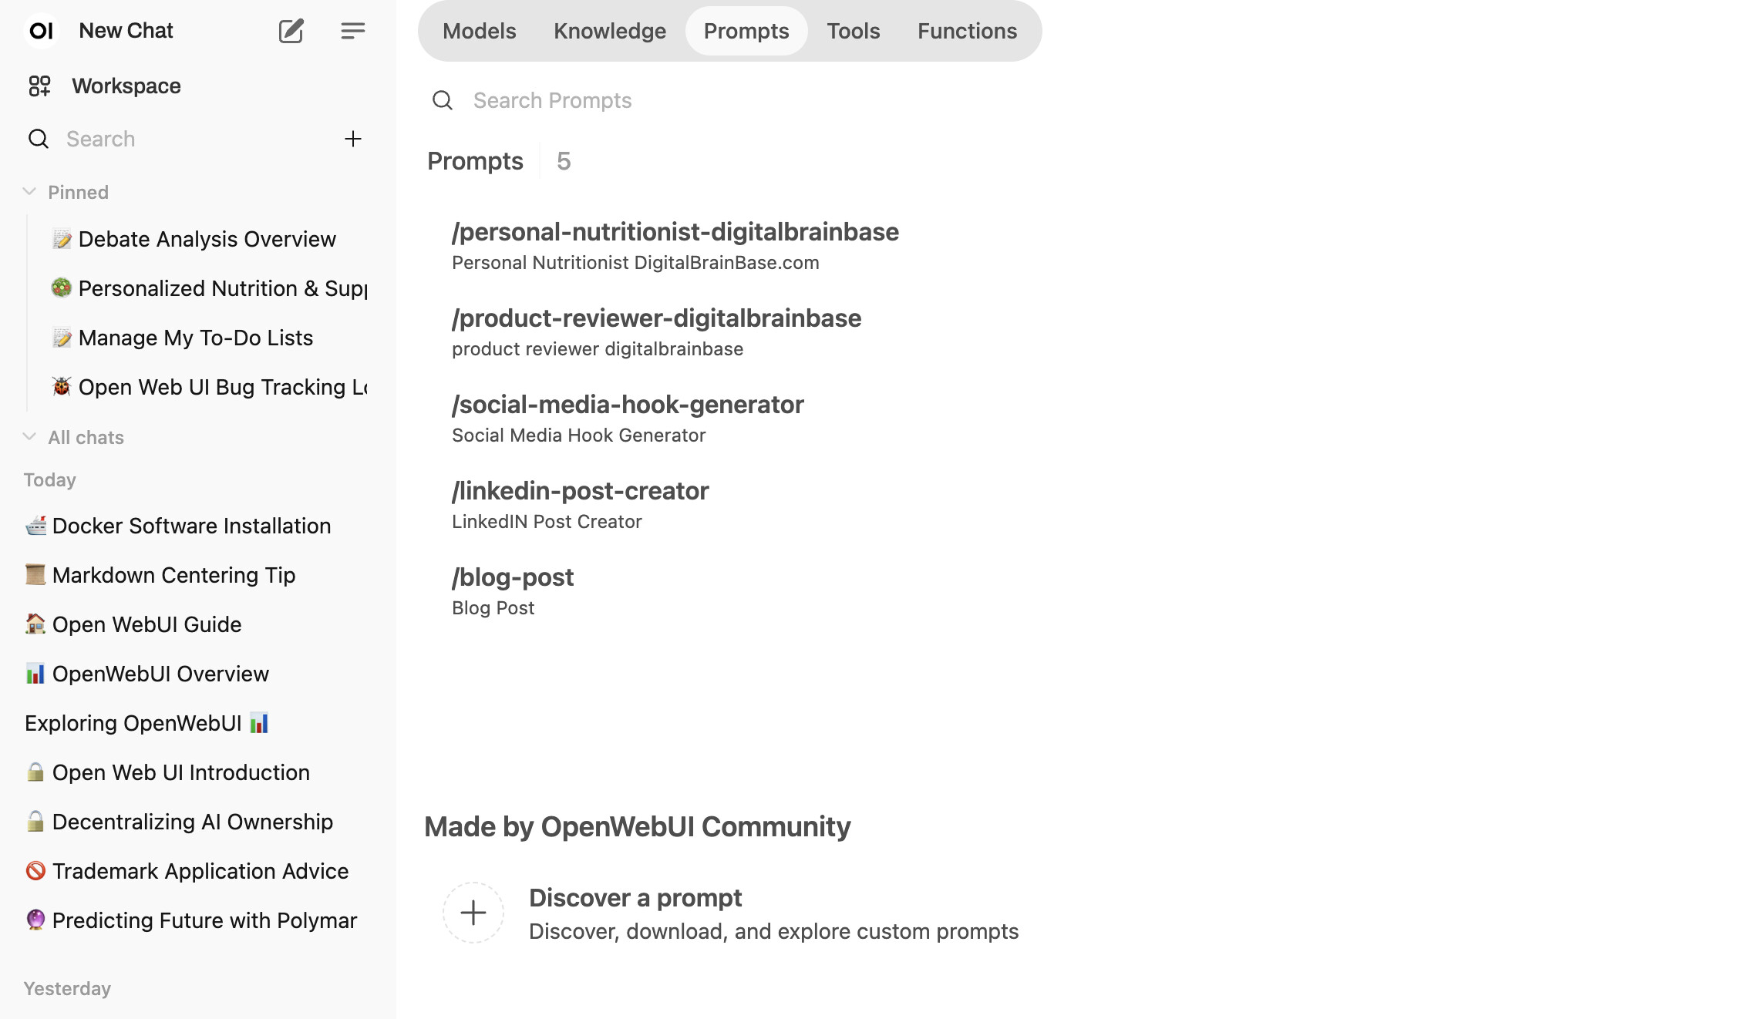Click the Personal Nutritionist DigitalBrainBase.com description
Screen dimensions: 1741x1019
click(635, 263)
